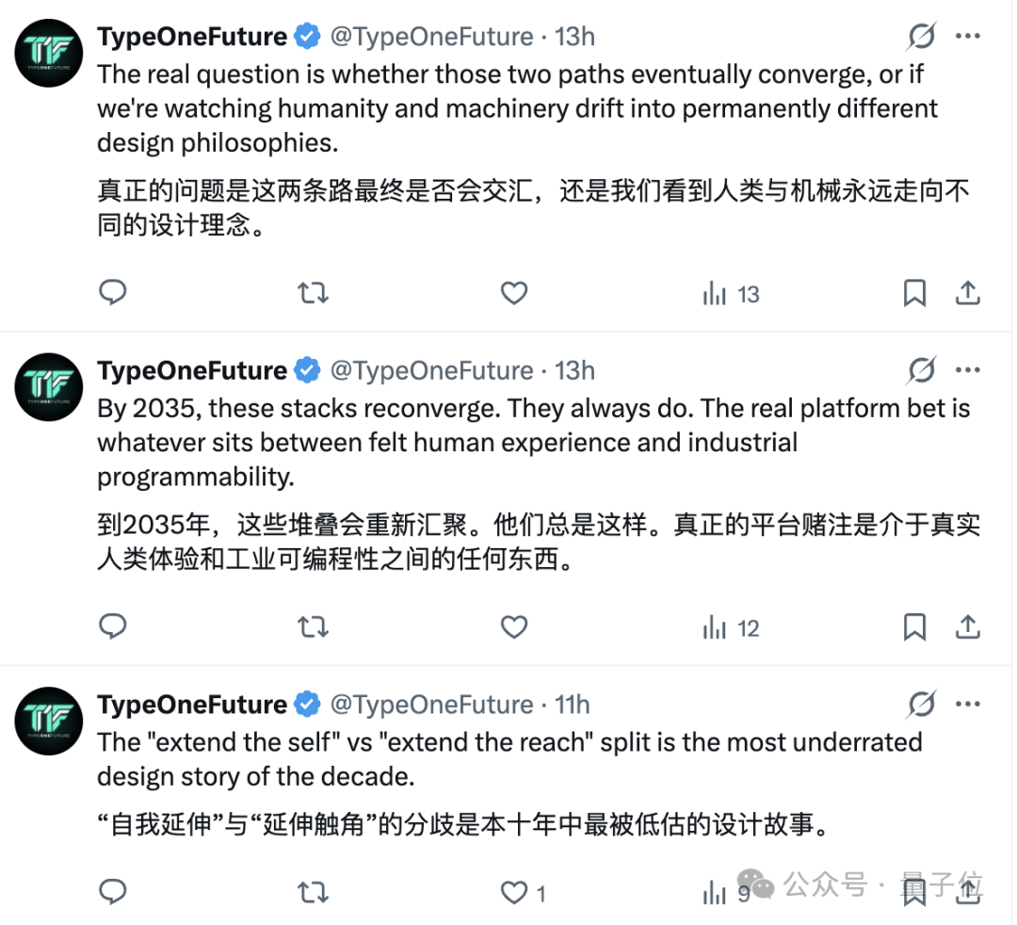Screen dimensions: 1017x925
Task: Open the 13h timestamp of first tweet
Action: 575,37
